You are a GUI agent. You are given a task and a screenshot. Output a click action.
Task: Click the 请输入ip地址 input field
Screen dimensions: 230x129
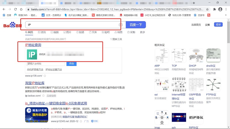[x=45, y=64]
